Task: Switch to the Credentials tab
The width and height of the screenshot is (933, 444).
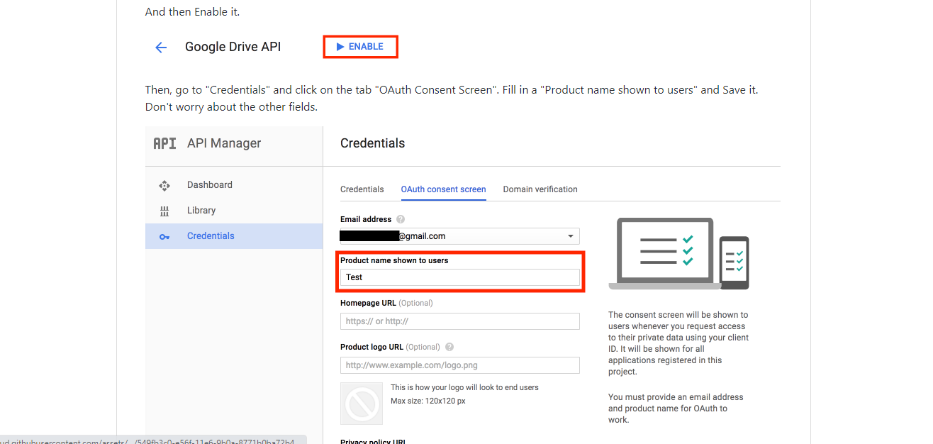Action: 362,189
